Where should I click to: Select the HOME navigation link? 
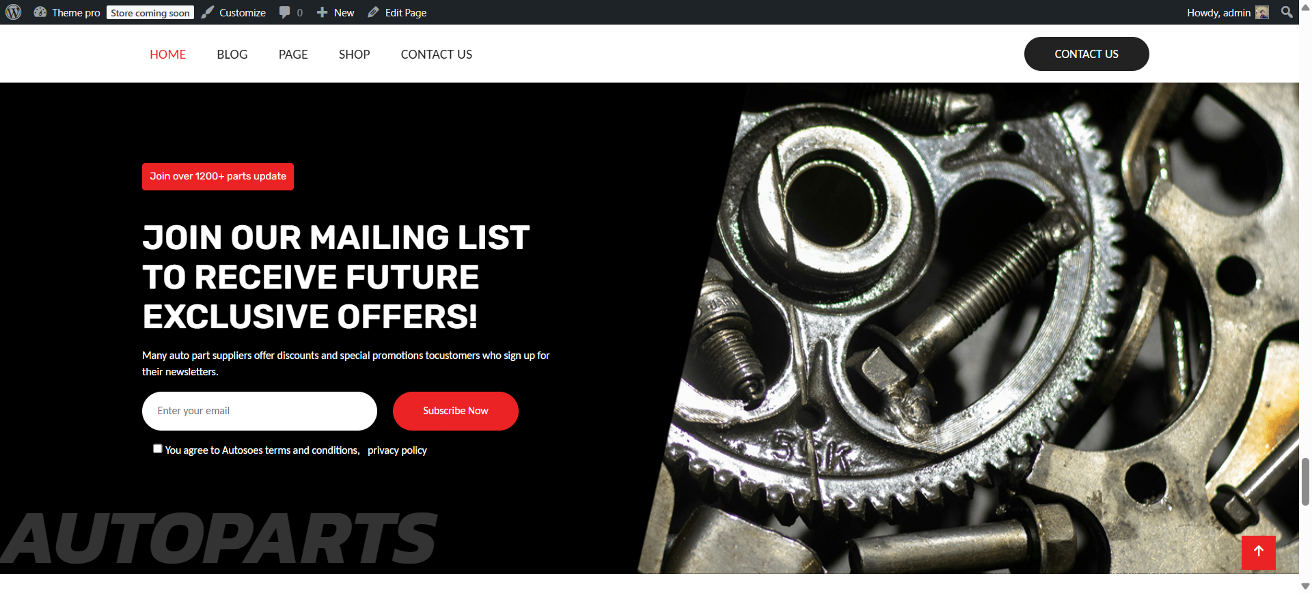pos(168,55)
